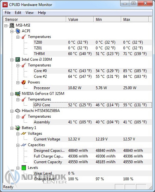Click the NVIDIA GeForce GT 325M card icon
The width and height of the screenshot is (155, 192).
tap(18, 94)
